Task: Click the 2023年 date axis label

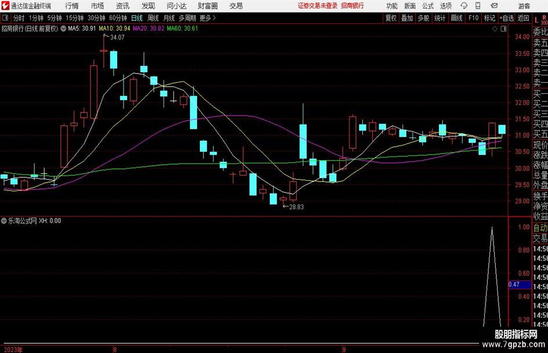Action: pyautogui.click(x=13, y=350)
